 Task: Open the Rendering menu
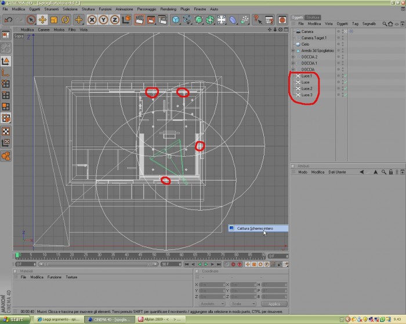click(x=168, y=9)
